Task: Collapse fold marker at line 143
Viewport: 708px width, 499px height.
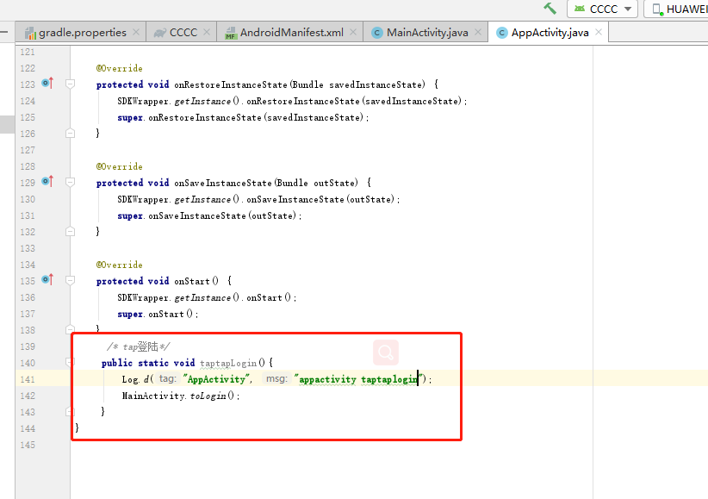Action: 69,412
